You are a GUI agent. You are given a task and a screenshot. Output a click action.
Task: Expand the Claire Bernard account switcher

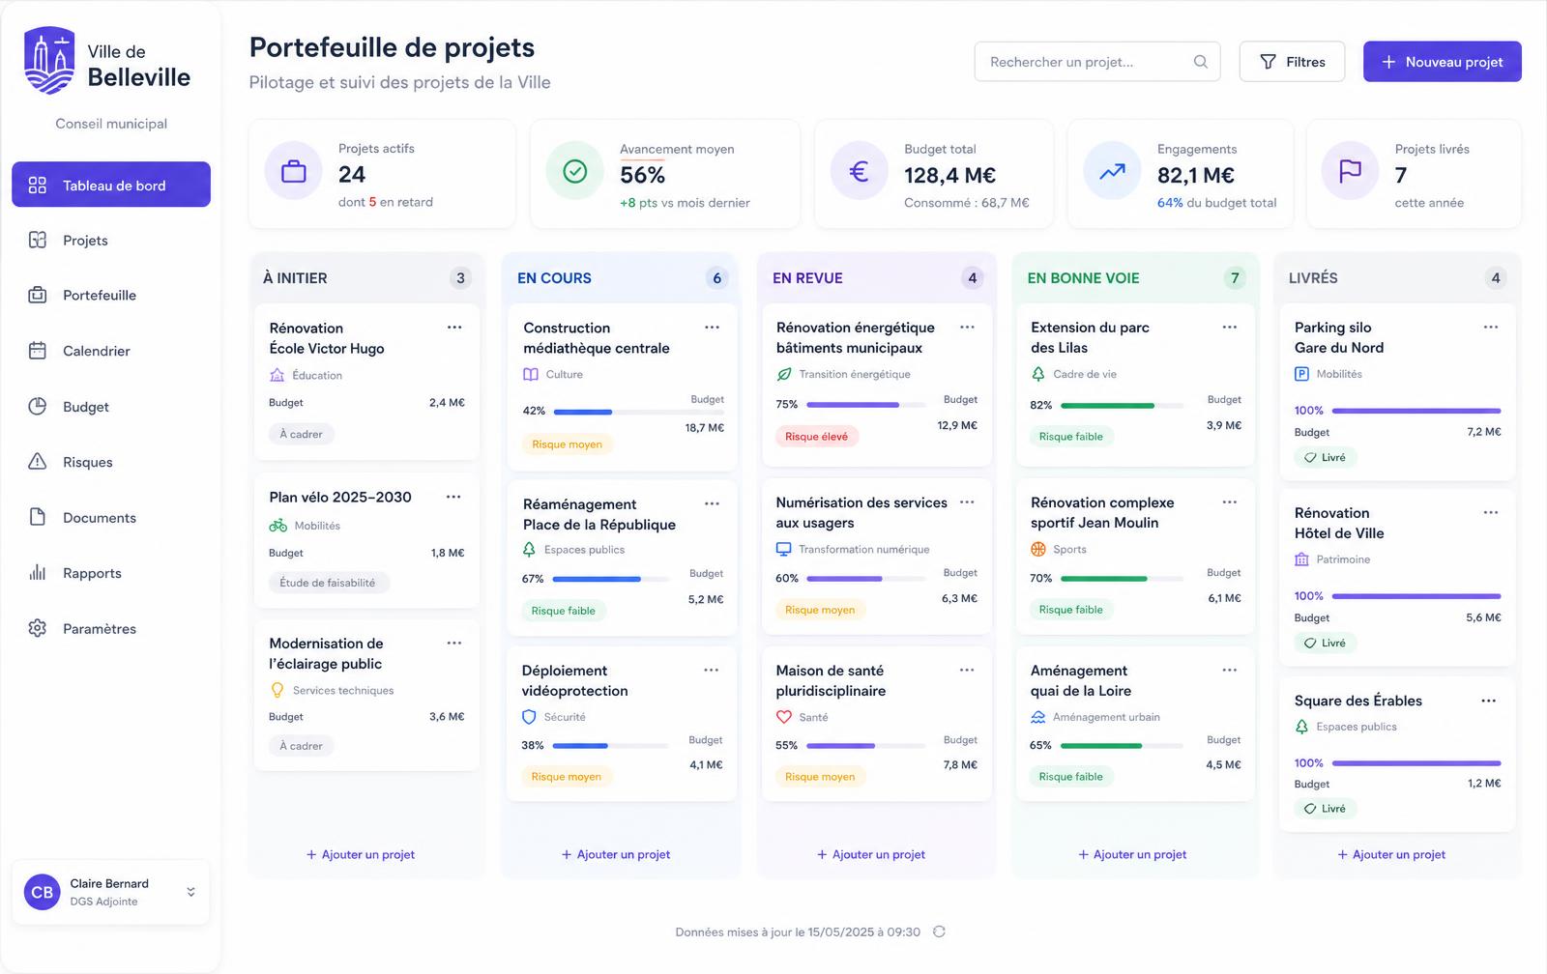coord(190,892)
